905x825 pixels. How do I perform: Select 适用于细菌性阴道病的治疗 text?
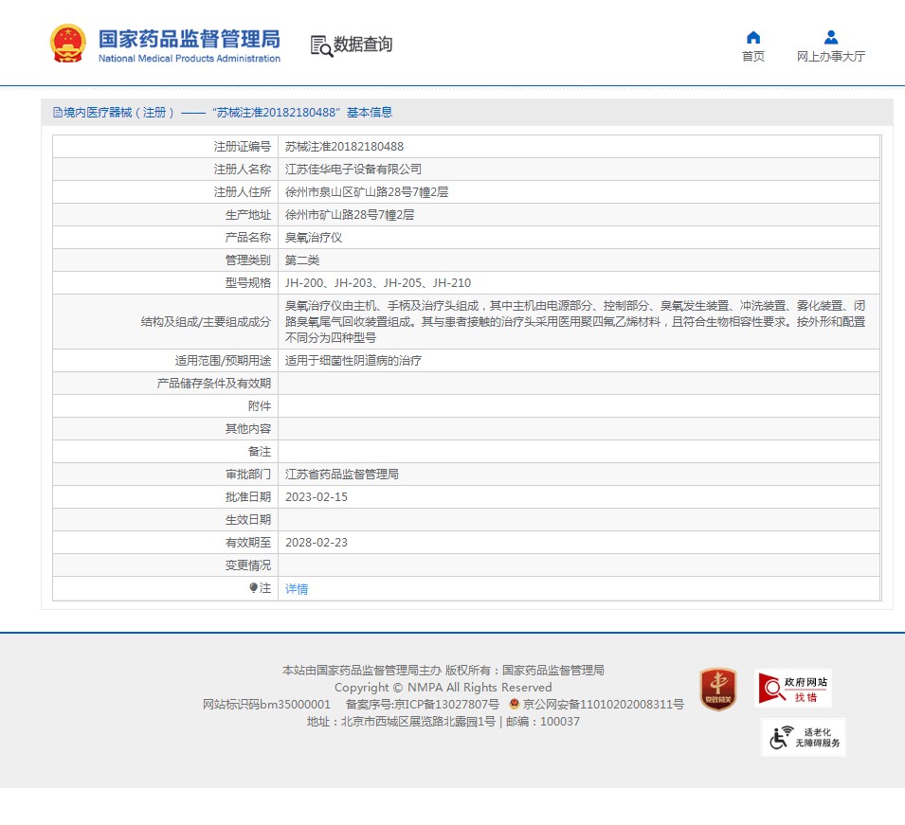tap(353, 361)
